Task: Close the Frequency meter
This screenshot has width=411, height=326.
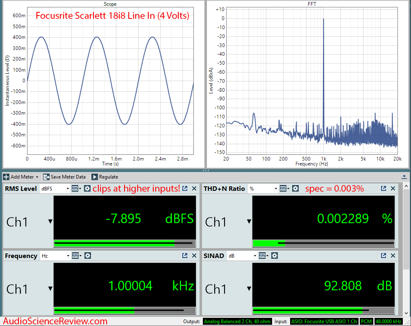Action: click(194, 256)
